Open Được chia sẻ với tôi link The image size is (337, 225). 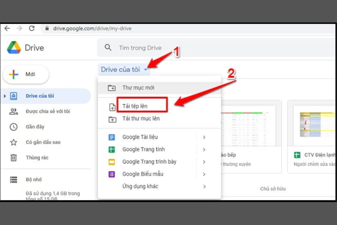pyautogui.click(x=48, y=112)
